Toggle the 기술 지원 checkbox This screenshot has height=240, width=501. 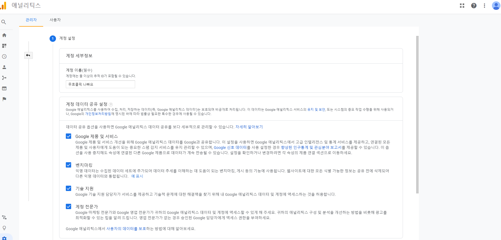pyautogui.click(x=68, y=188)
